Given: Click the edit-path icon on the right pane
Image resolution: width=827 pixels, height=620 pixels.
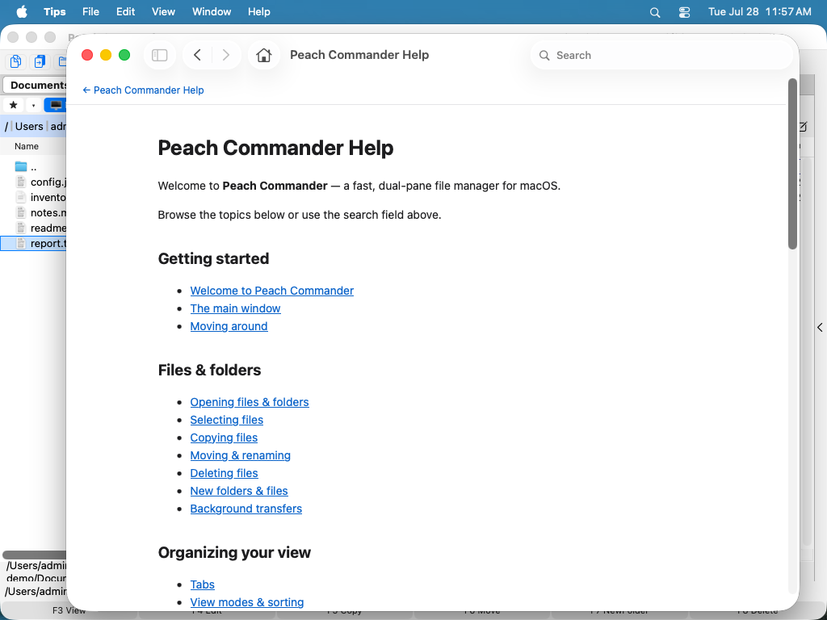Looking at the screenshot, I should (803, 127).
